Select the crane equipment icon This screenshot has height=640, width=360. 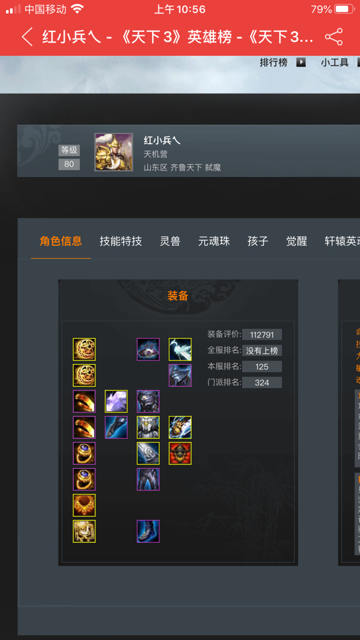[180, 349]
